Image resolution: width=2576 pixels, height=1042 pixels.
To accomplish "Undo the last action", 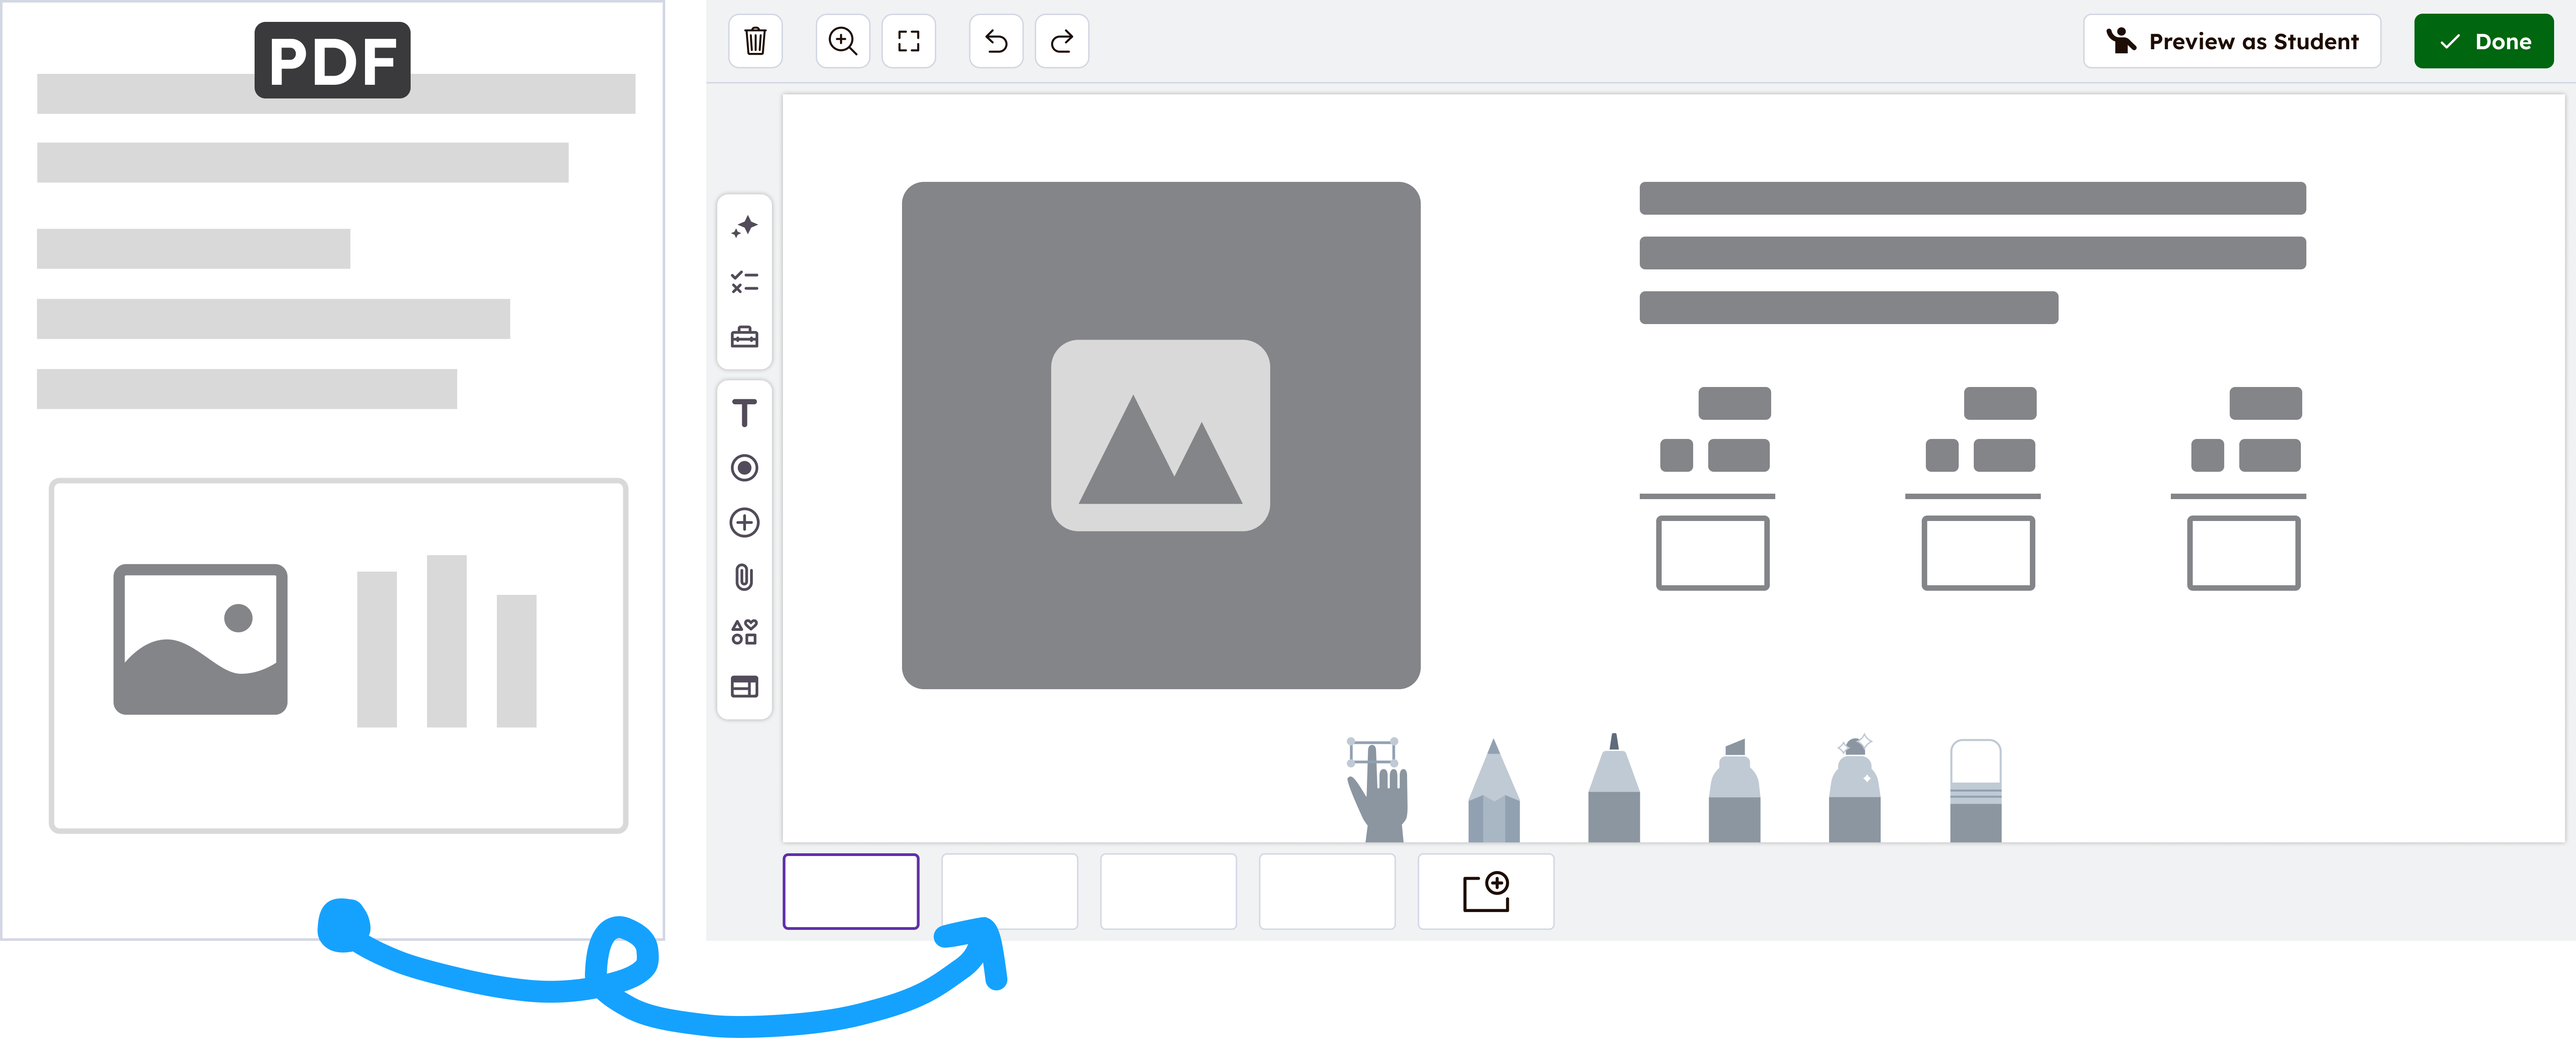I will click(x=996, y=41).
